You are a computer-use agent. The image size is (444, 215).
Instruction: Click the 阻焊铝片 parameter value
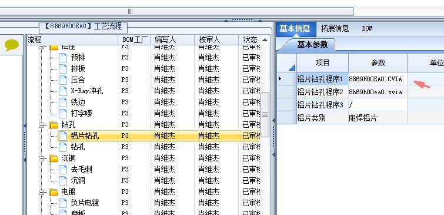pyautogui.click(x=378, y=118)
